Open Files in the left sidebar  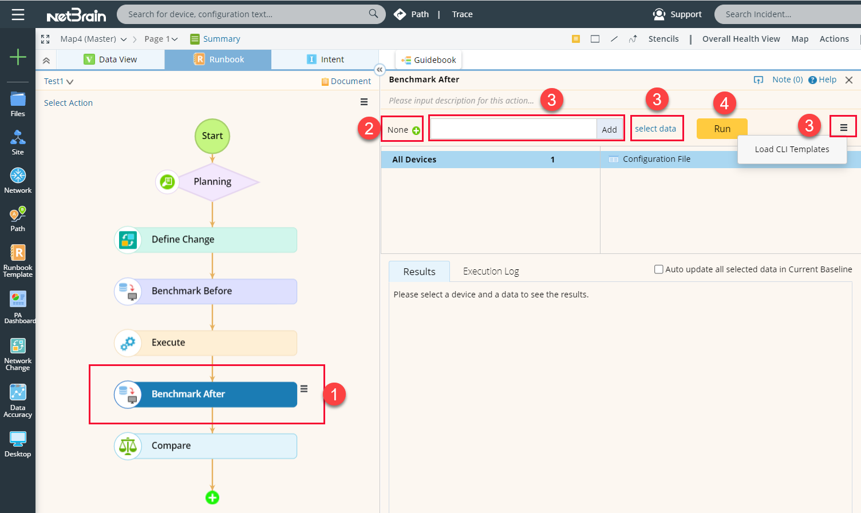point(18,104)
